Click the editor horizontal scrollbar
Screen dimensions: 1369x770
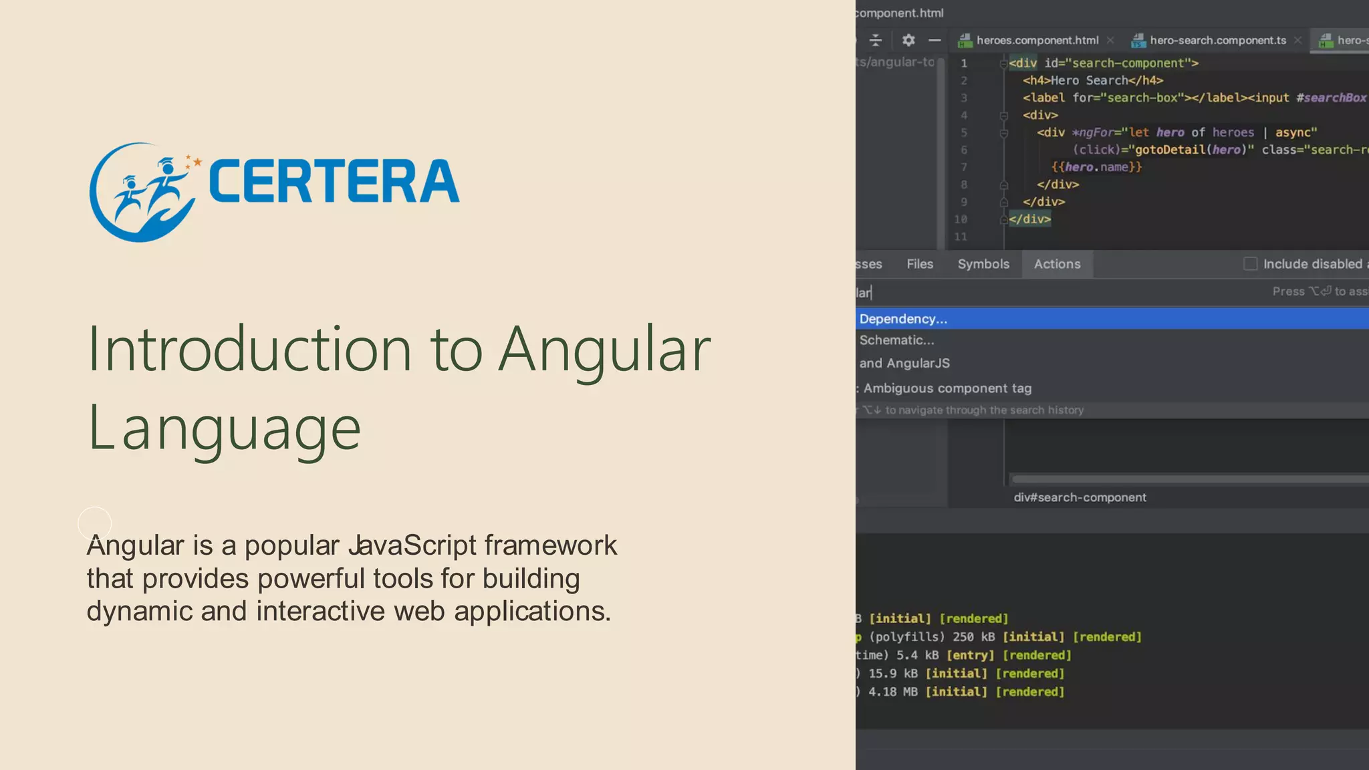[1190, 479]
